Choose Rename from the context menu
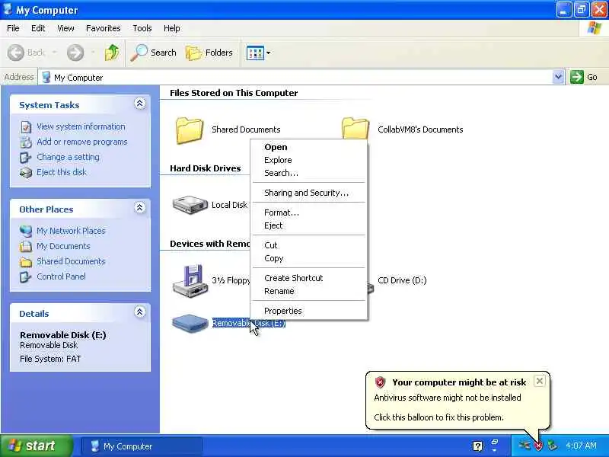The height and width of the screenshot is (457, 609). pyautogui.click(x=309, y=292)
